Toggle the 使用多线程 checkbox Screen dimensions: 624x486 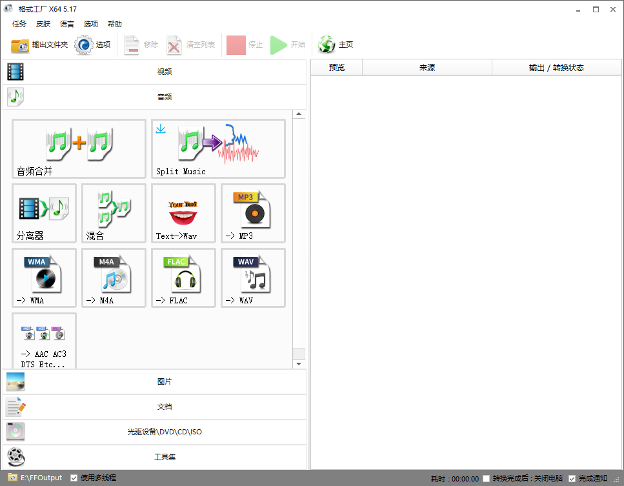tap(74, 478)
